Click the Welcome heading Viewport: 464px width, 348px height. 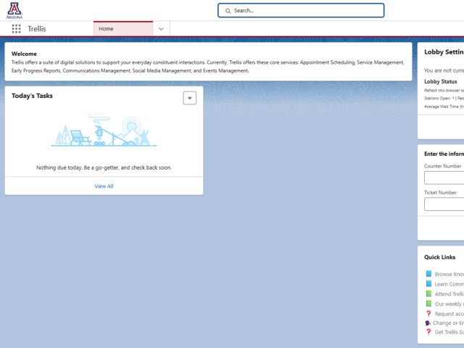24,54
